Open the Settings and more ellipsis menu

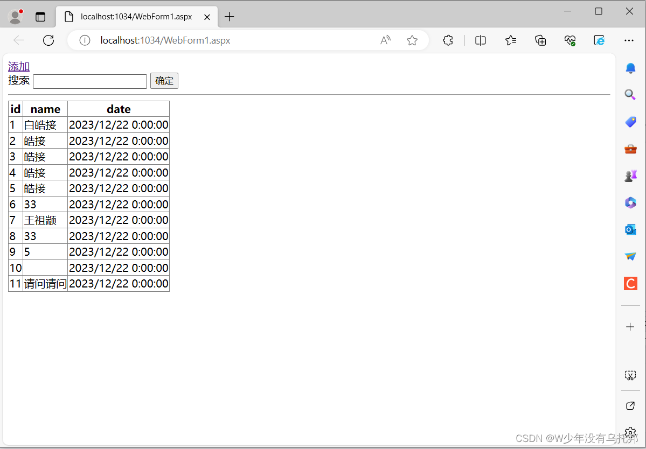629,40
